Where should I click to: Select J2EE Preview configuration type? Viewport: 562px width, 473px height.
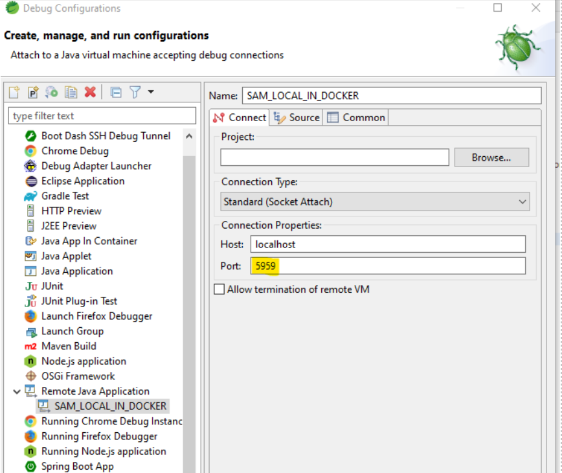click(x=69, y=226)
